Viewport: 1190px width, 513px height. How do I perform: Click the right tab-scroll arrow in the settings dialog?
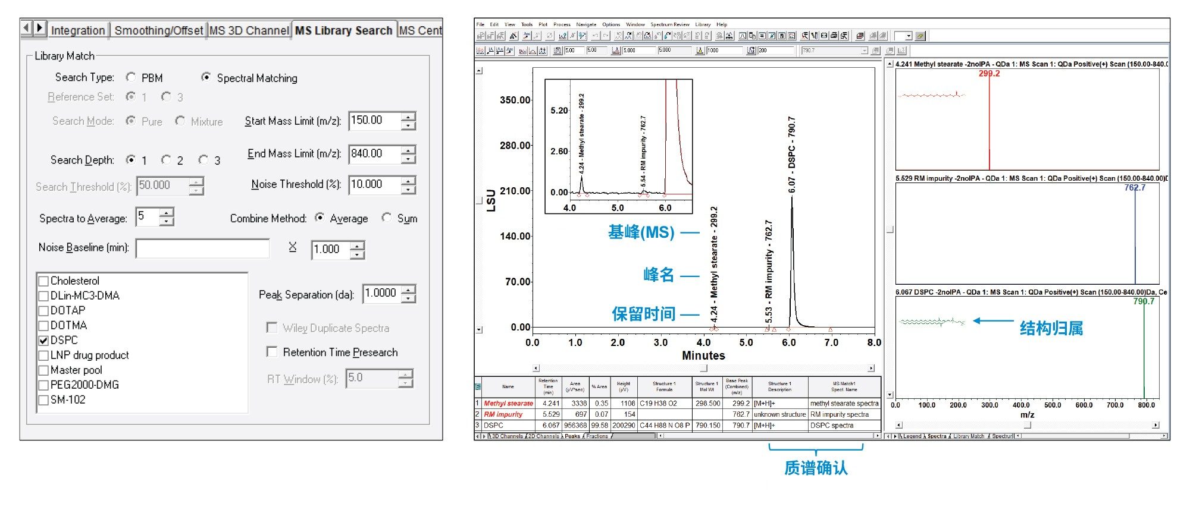[x=39, y=28]
